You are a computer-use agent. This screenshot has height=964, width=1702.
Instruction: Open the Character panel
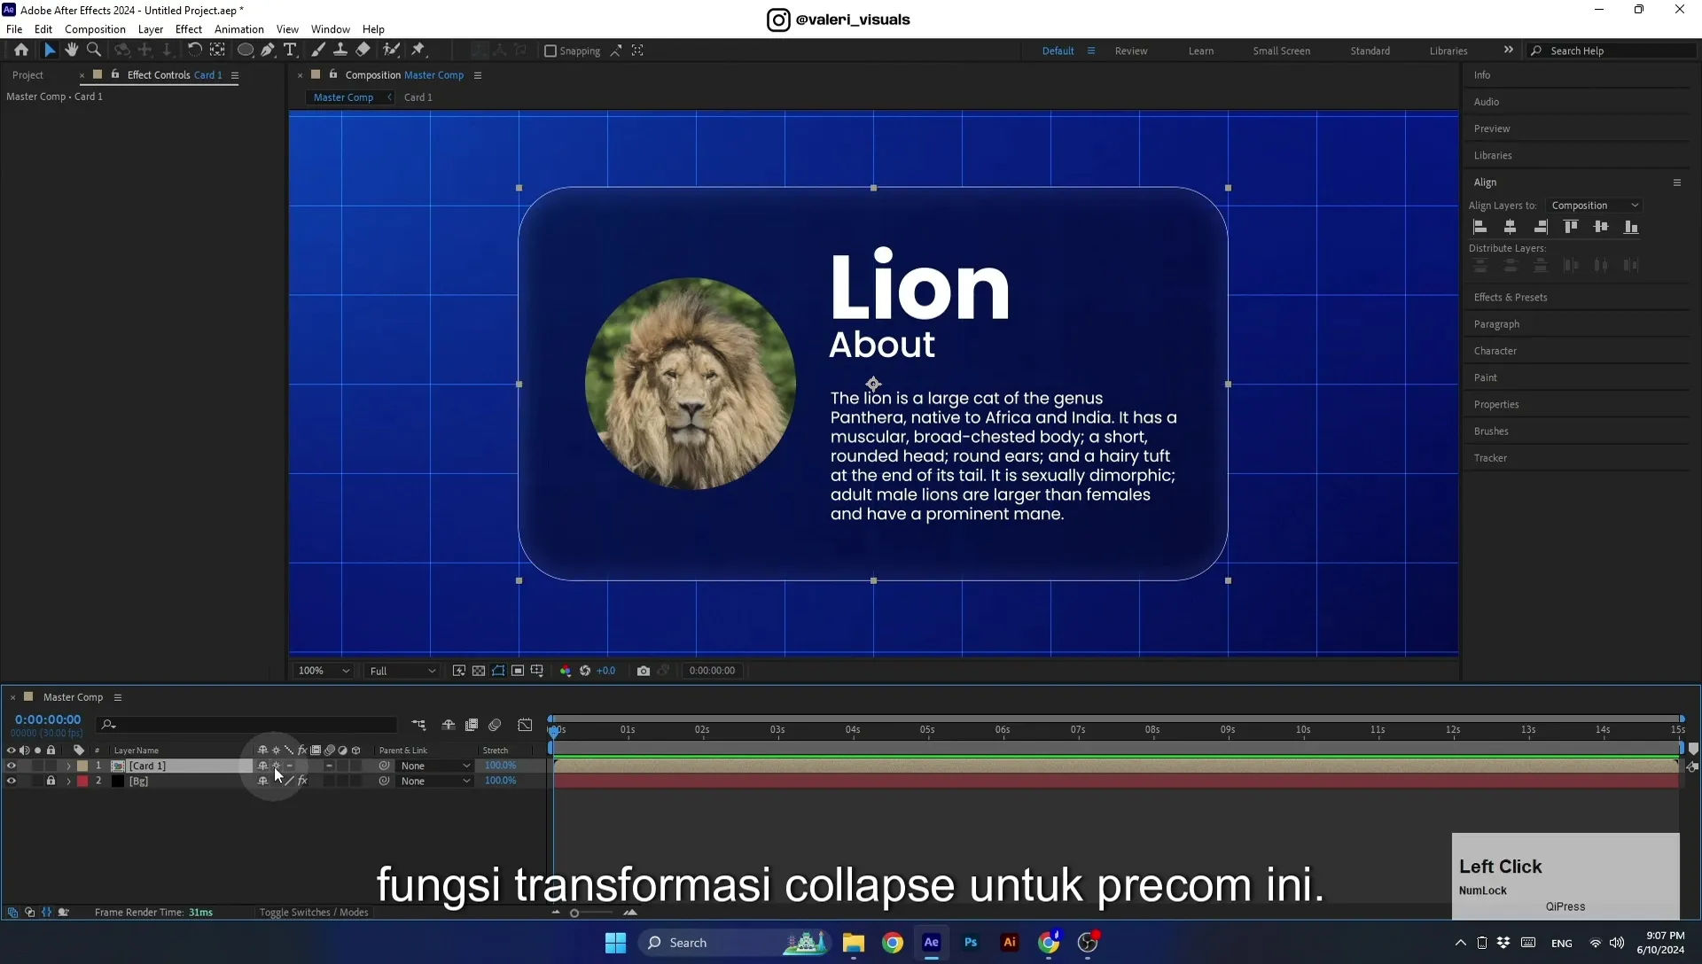click(1495, 351)
